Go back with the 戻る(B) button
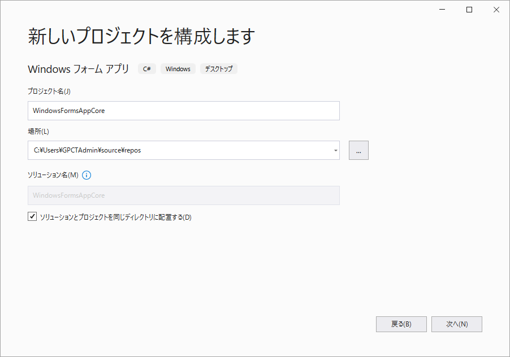This screenshot has height=357, width=510. click(401, 324)
